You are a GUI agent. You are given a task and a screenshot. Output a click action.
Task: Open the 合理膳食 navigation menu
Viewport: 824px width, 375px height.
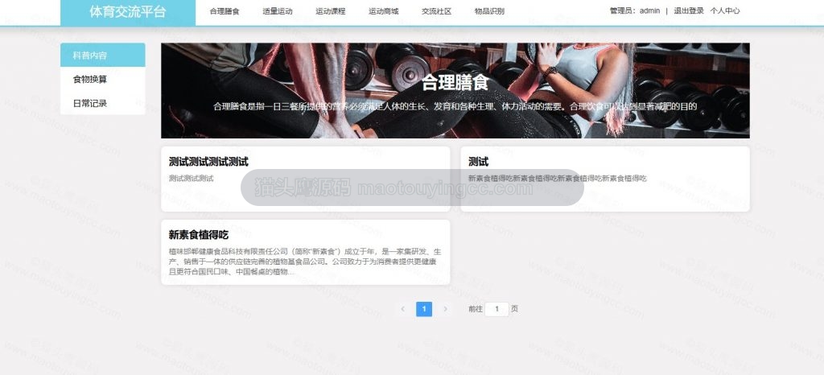[x=225, y=11]
